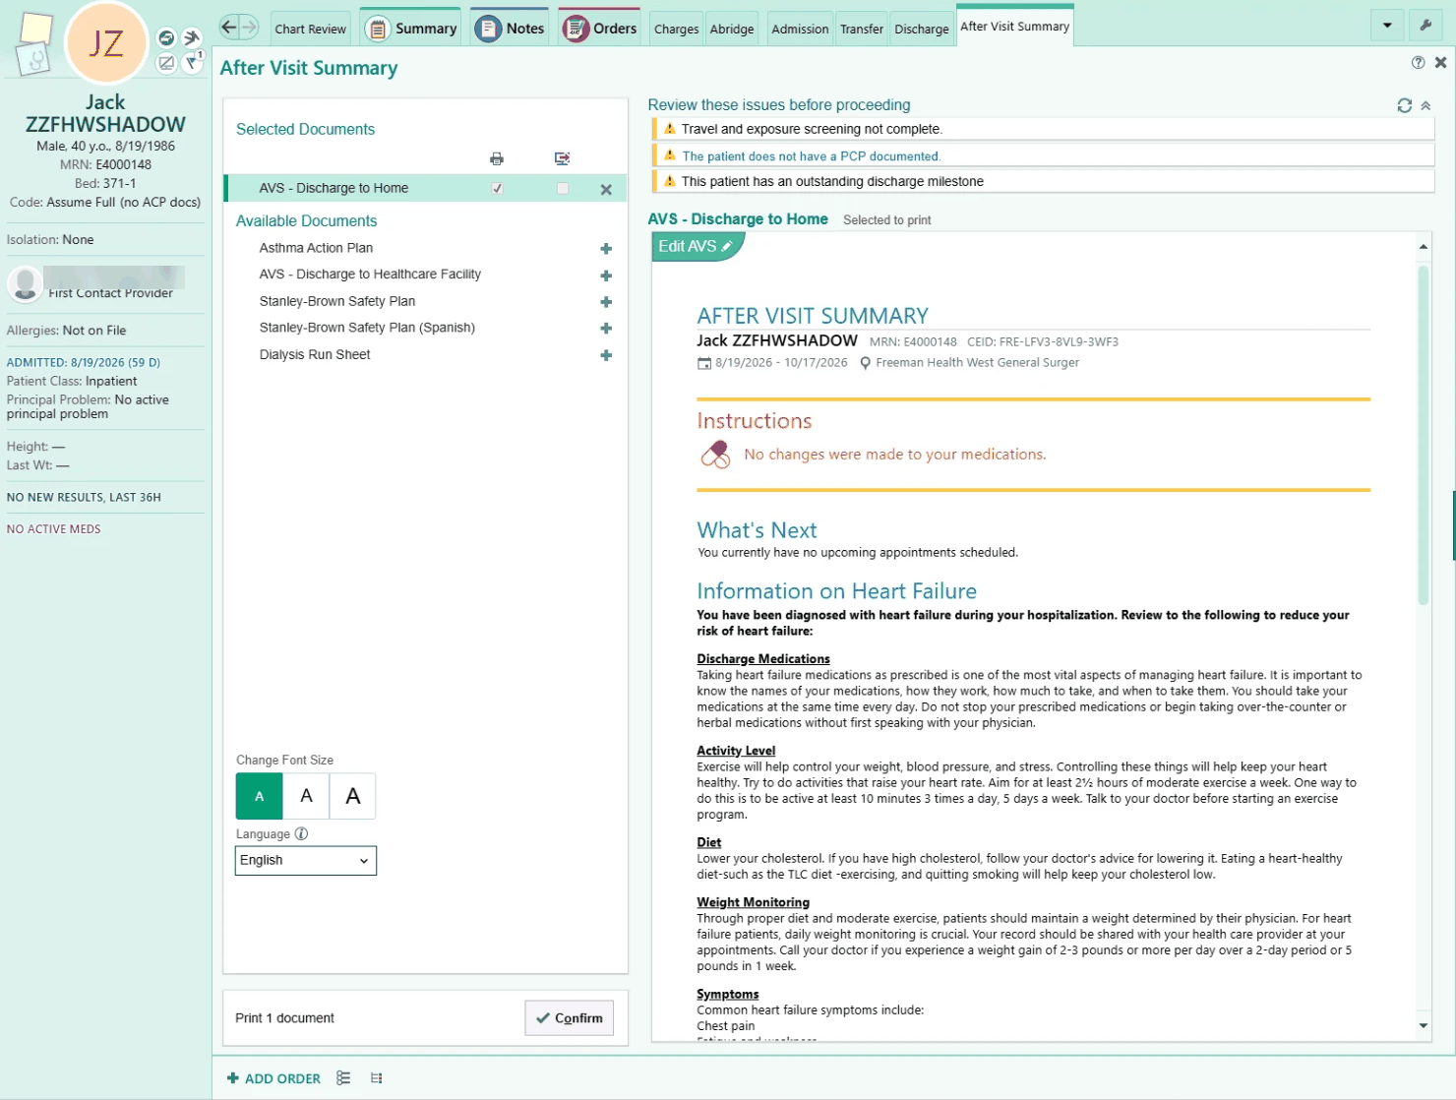Click the Edit AVS button
Screen dimensions: 1456x1100
697,246
